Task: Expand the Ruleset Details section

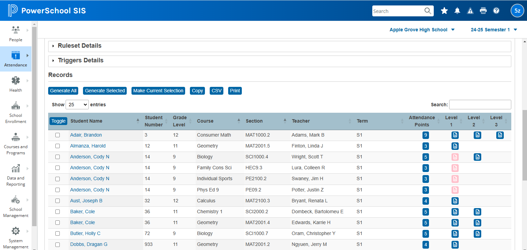Action: pos(280,46)
